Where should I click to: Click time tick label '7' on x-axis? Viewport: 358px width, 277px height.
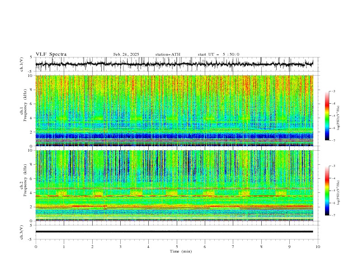(x=233, y=247)
